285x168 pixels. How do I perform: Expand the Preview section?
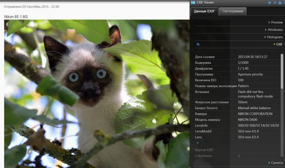click(275, 22)
